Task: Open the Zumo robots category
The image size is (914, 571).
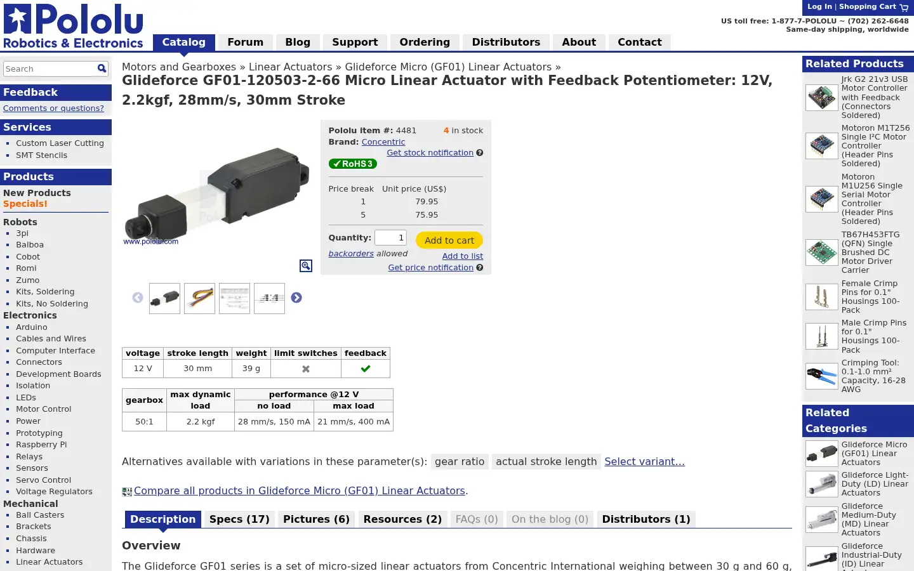Action: (x=27, y=280)
